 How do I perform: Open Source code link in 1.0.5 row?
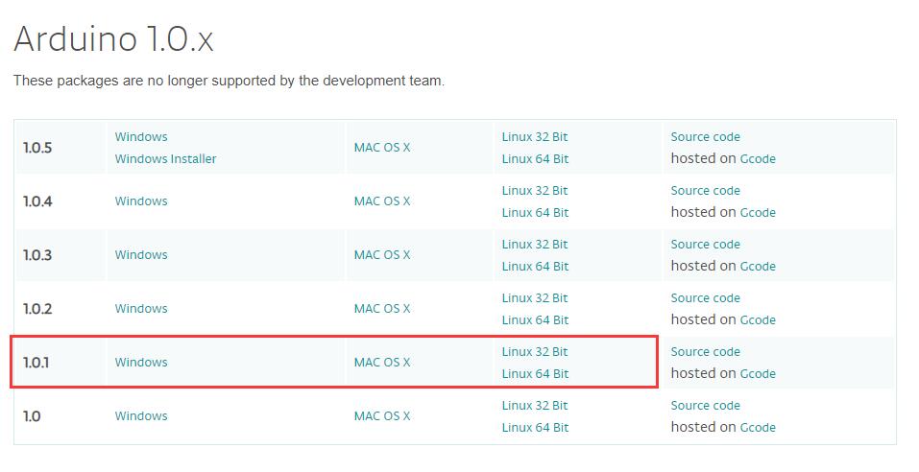click(x=706, y=137)
